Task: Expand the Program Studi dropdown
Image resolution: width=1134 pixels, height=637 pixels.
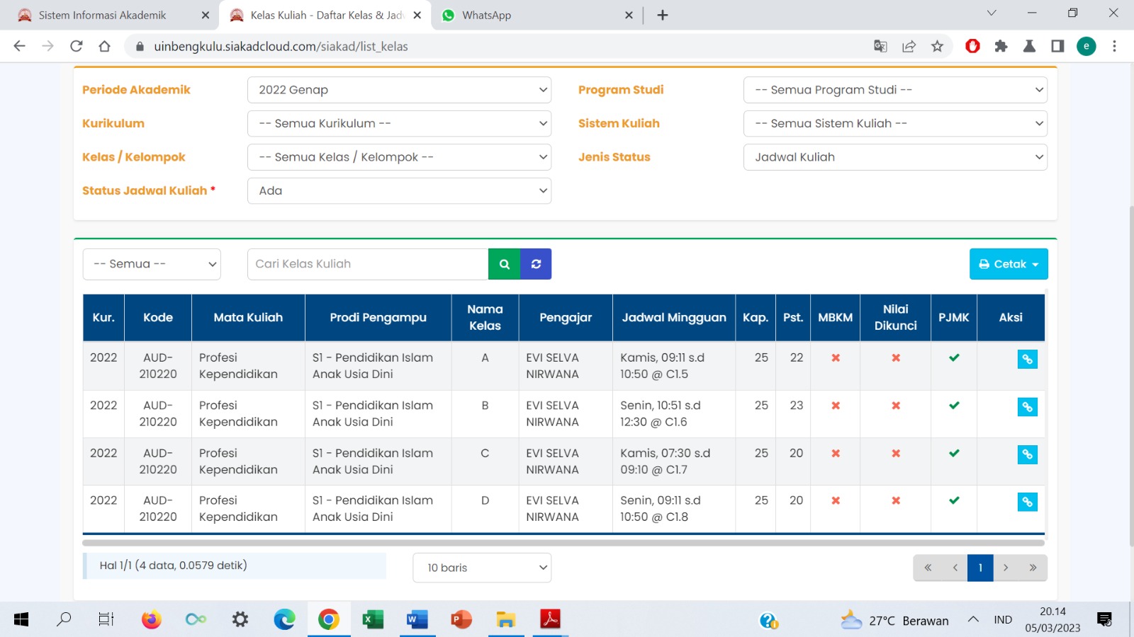Action: tap(894, 90)
